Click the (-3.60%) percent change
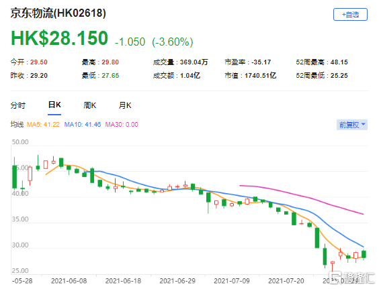379x289 pixels. point(173,42)
